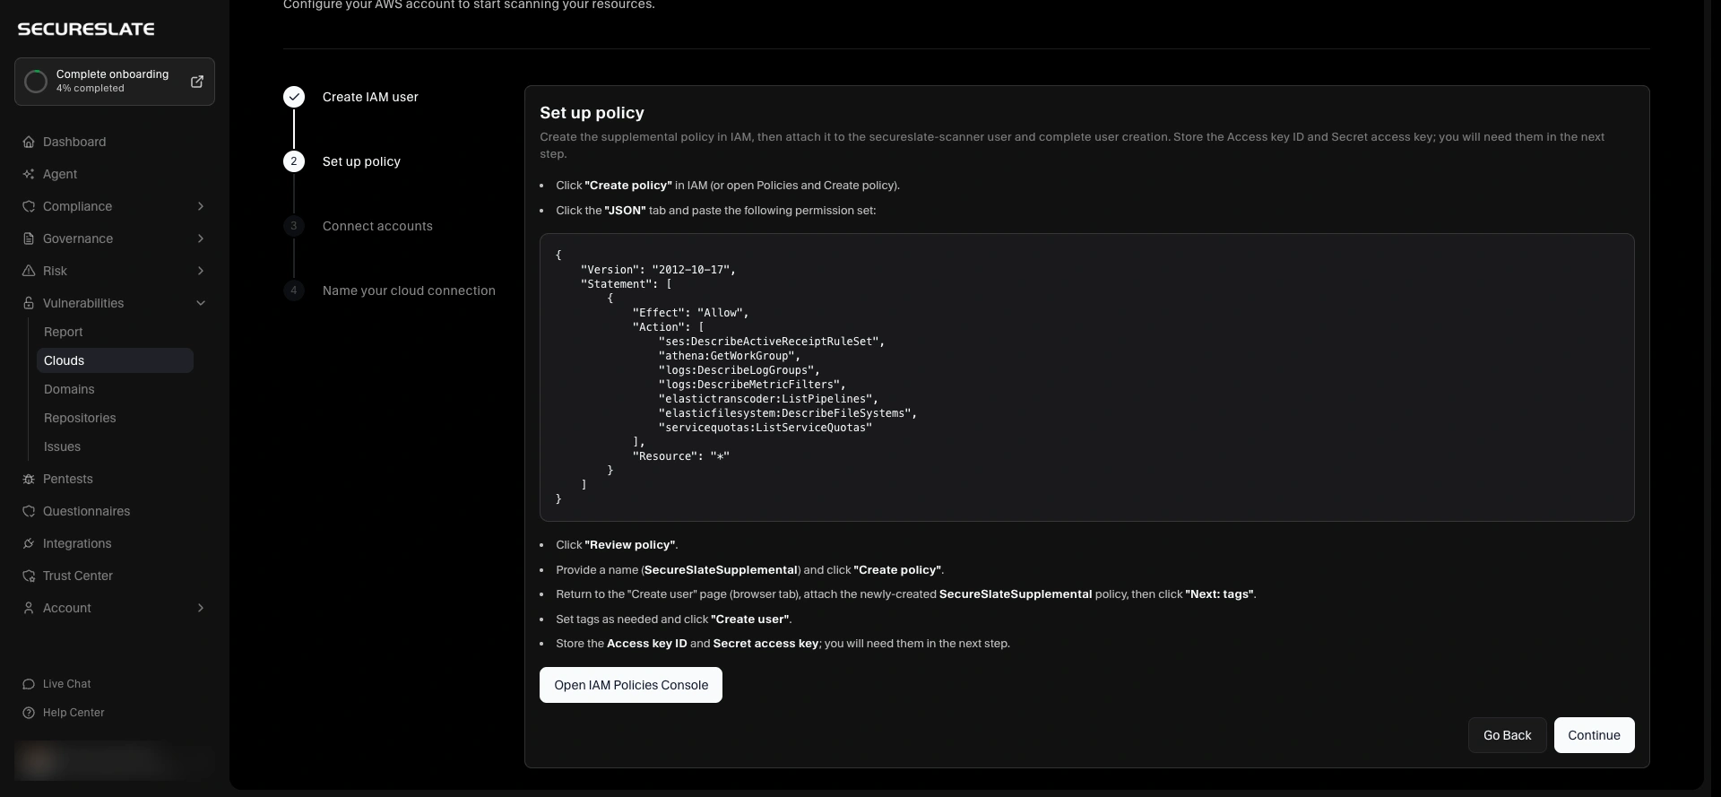Select Repositories under Vulnerabilities
Image resolution: width=1721 pixels, height=797 pixels.
[x=115, y=418]
